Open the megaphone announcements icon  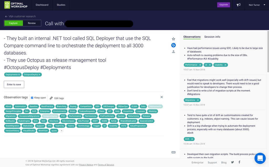[239, 5]
